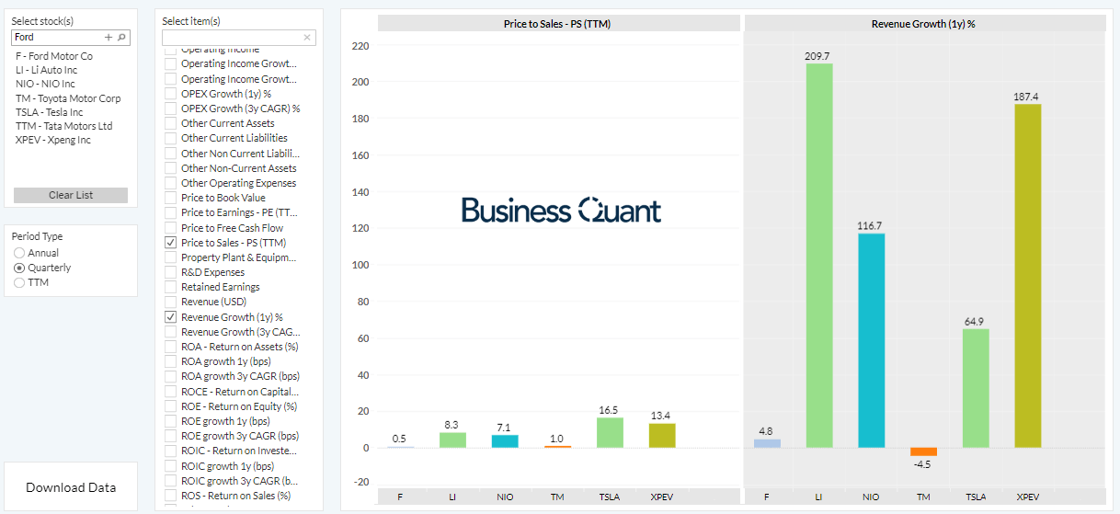Click the XPEV bar valued 13.4 in Price to Sales
This screenshot has width=1120, height=514.
tap(662, 436)
